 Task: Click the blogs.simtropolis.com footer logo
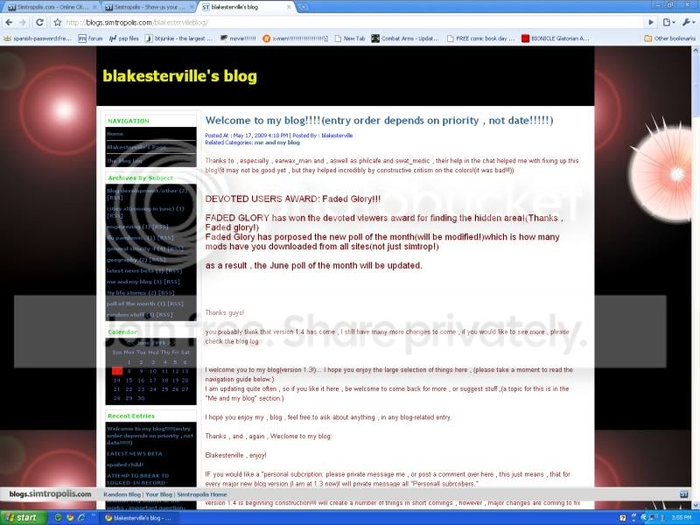coord(50,494)
